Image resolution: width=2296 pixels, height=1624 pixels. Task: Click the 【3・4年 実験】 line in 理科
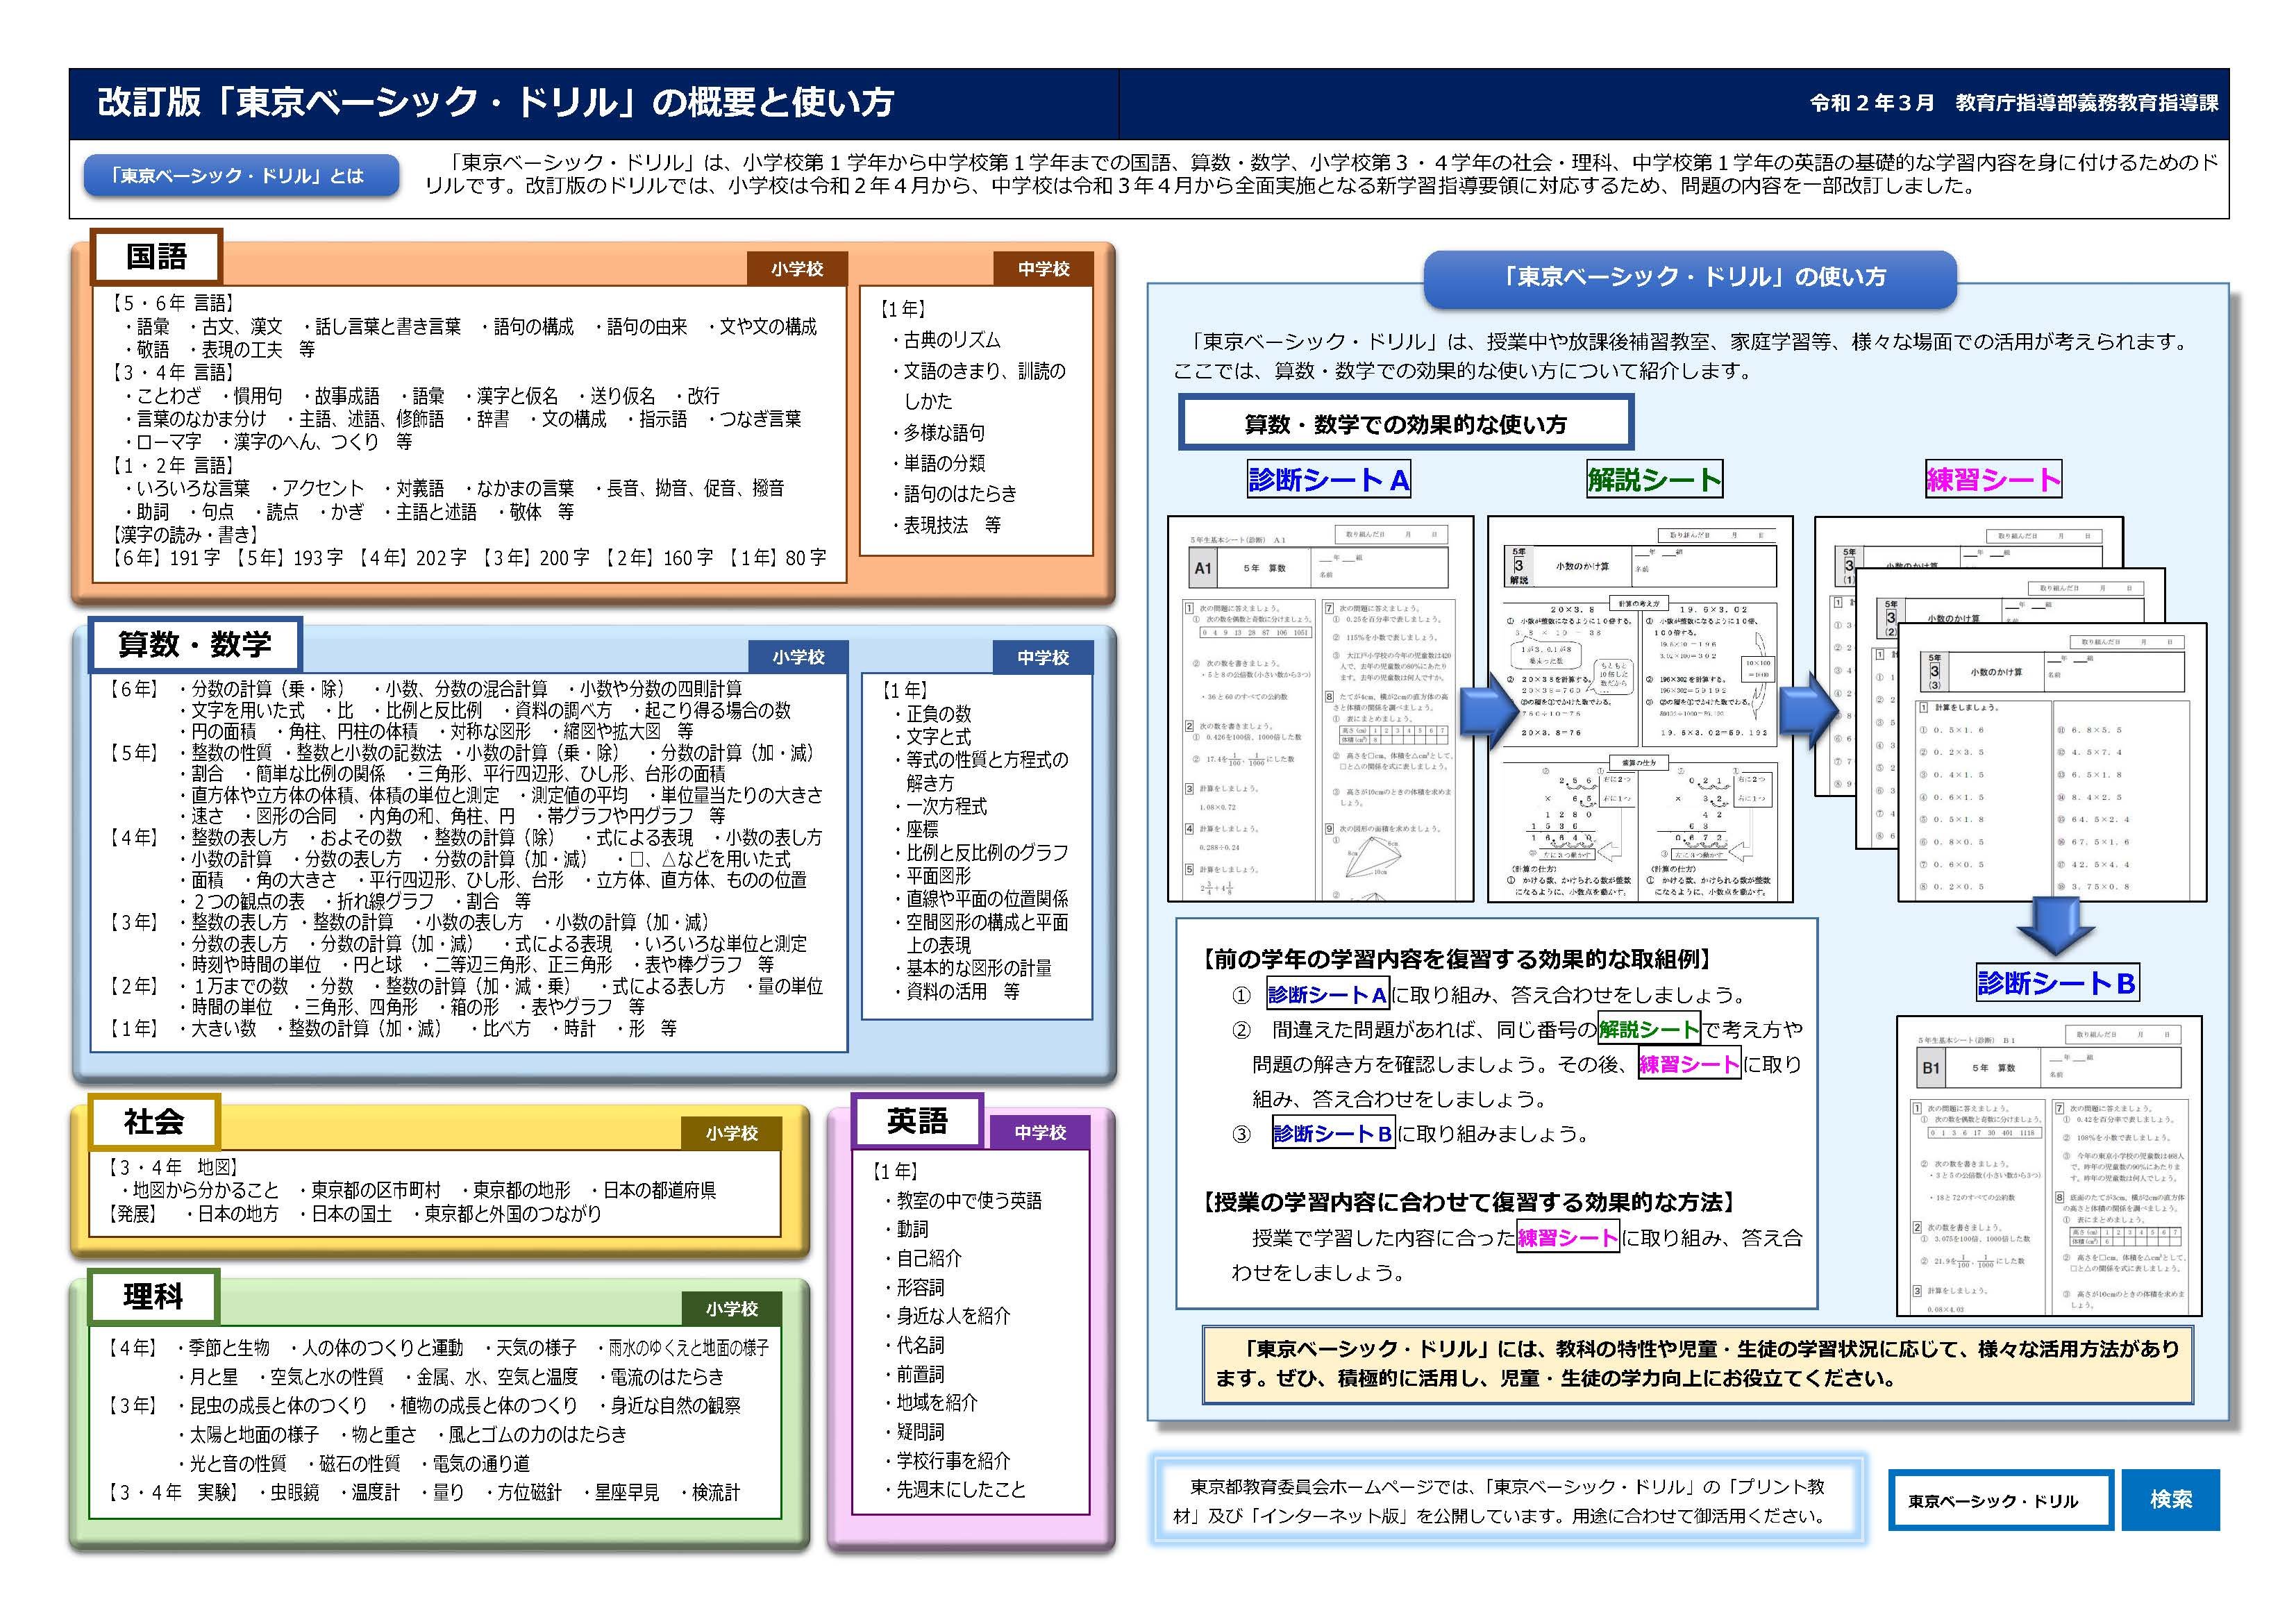pyautogui.click(x=423, y=1492)
